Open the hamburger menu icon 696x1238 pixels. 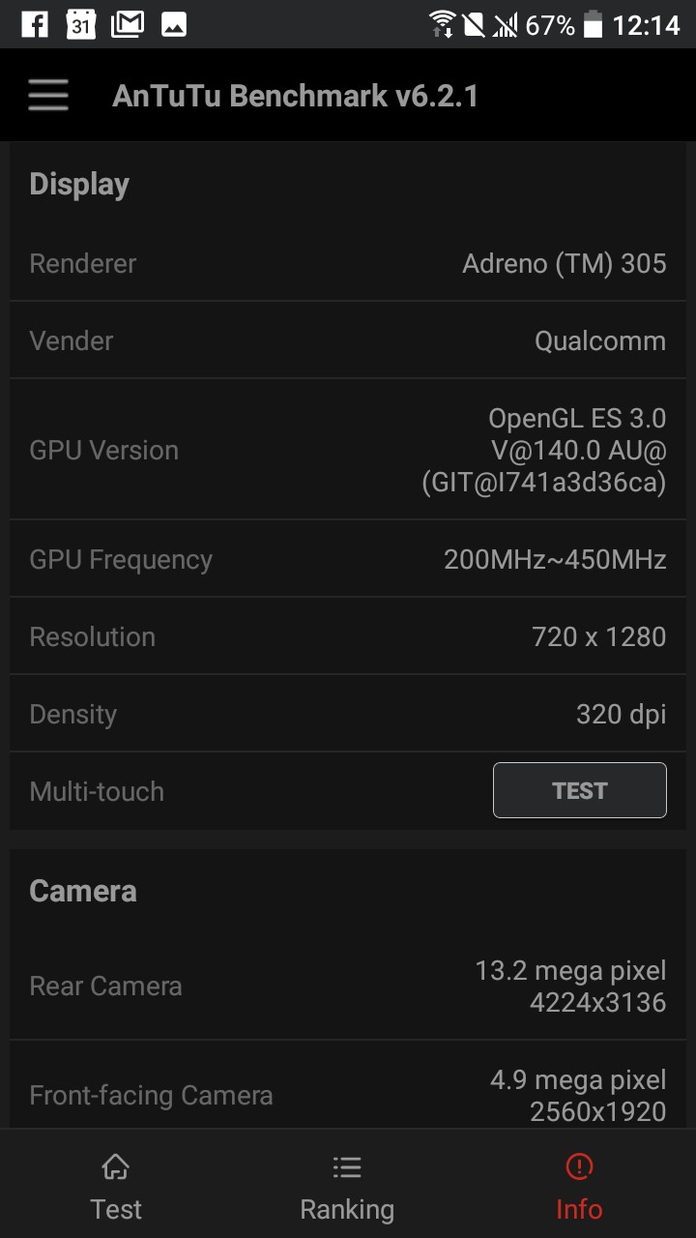47,96
